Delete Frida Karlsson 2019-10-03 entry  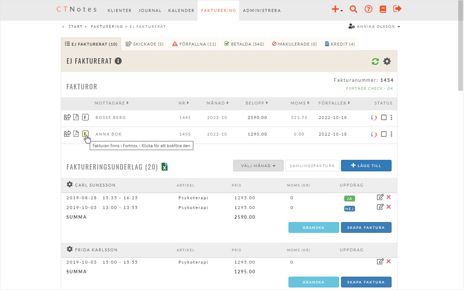[389, 261]
